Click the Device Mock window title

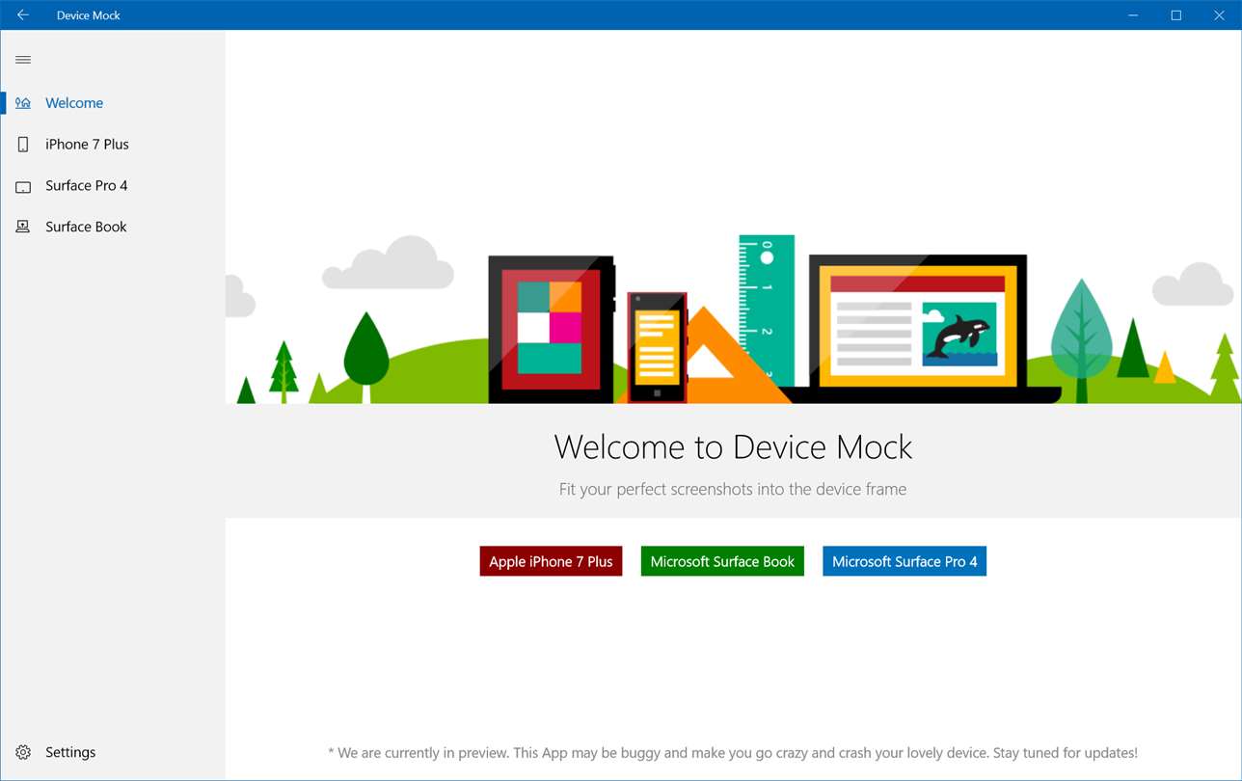[89, 15]
